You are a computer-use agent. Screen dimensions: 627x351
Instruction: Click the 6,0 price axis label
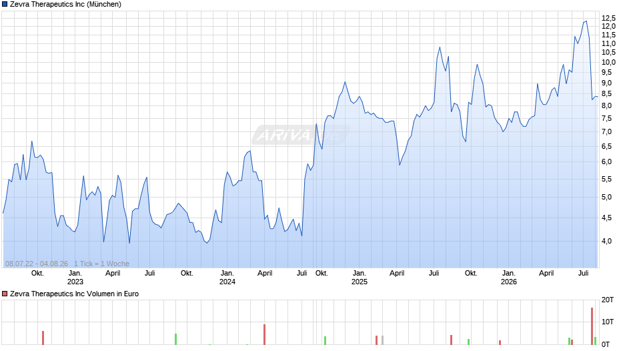[x=606, y=162]
